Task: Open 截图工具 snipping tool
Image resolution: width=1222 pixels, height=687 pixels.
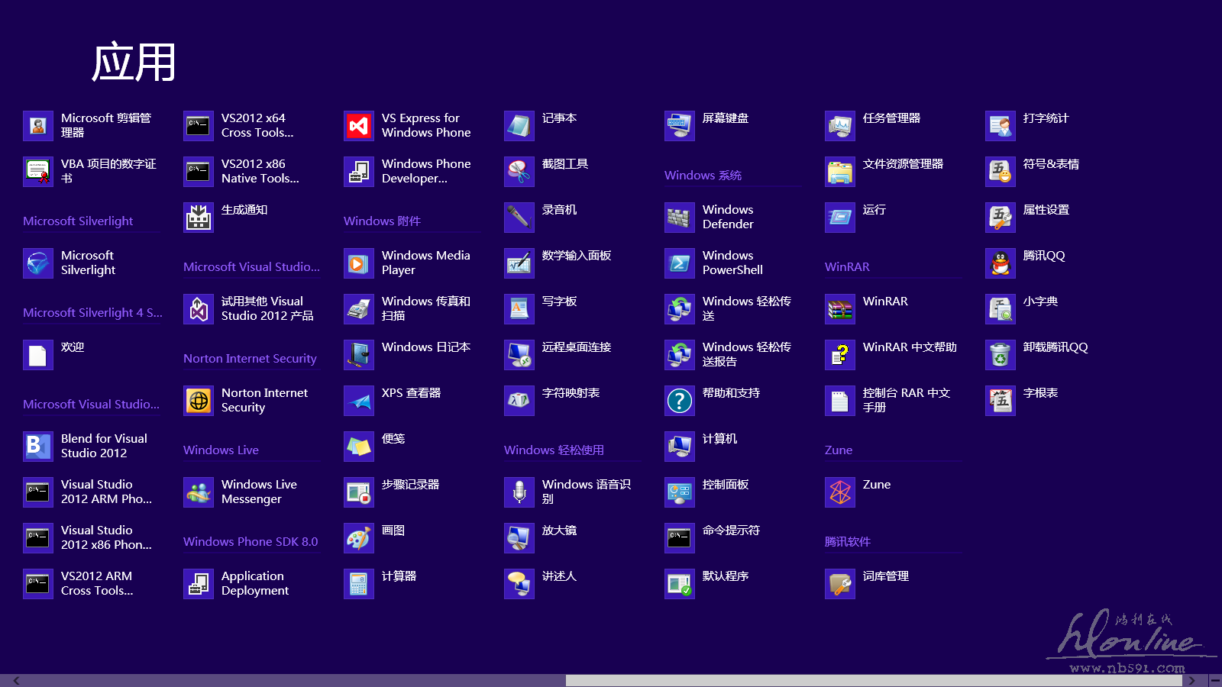Action: tap(519, 172)
